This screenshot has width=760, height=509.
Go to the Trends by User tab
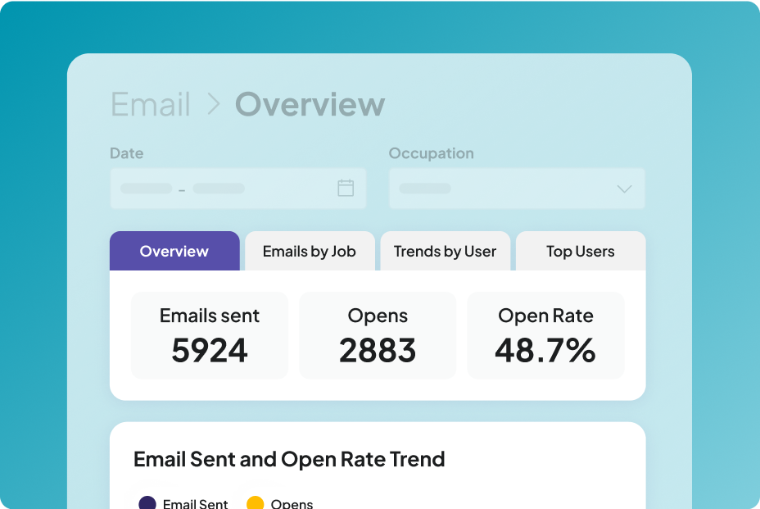pyautogui.click(x=445, y=252)
